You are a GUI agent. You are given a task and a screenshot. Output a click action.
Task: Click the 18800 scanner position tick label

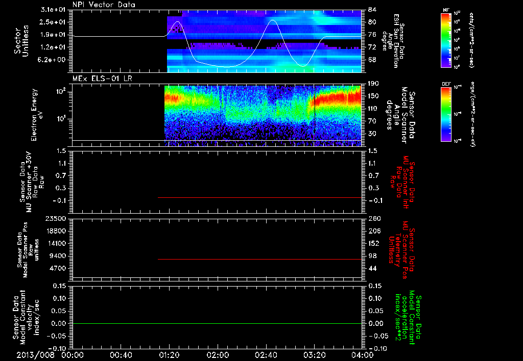pos(55,231)
